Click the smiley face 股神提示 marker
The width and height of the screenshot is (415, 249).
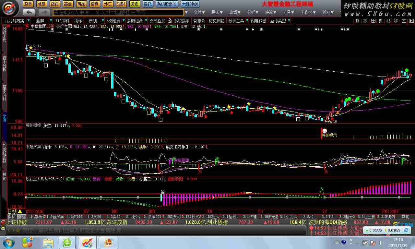[x=325, y=131]
